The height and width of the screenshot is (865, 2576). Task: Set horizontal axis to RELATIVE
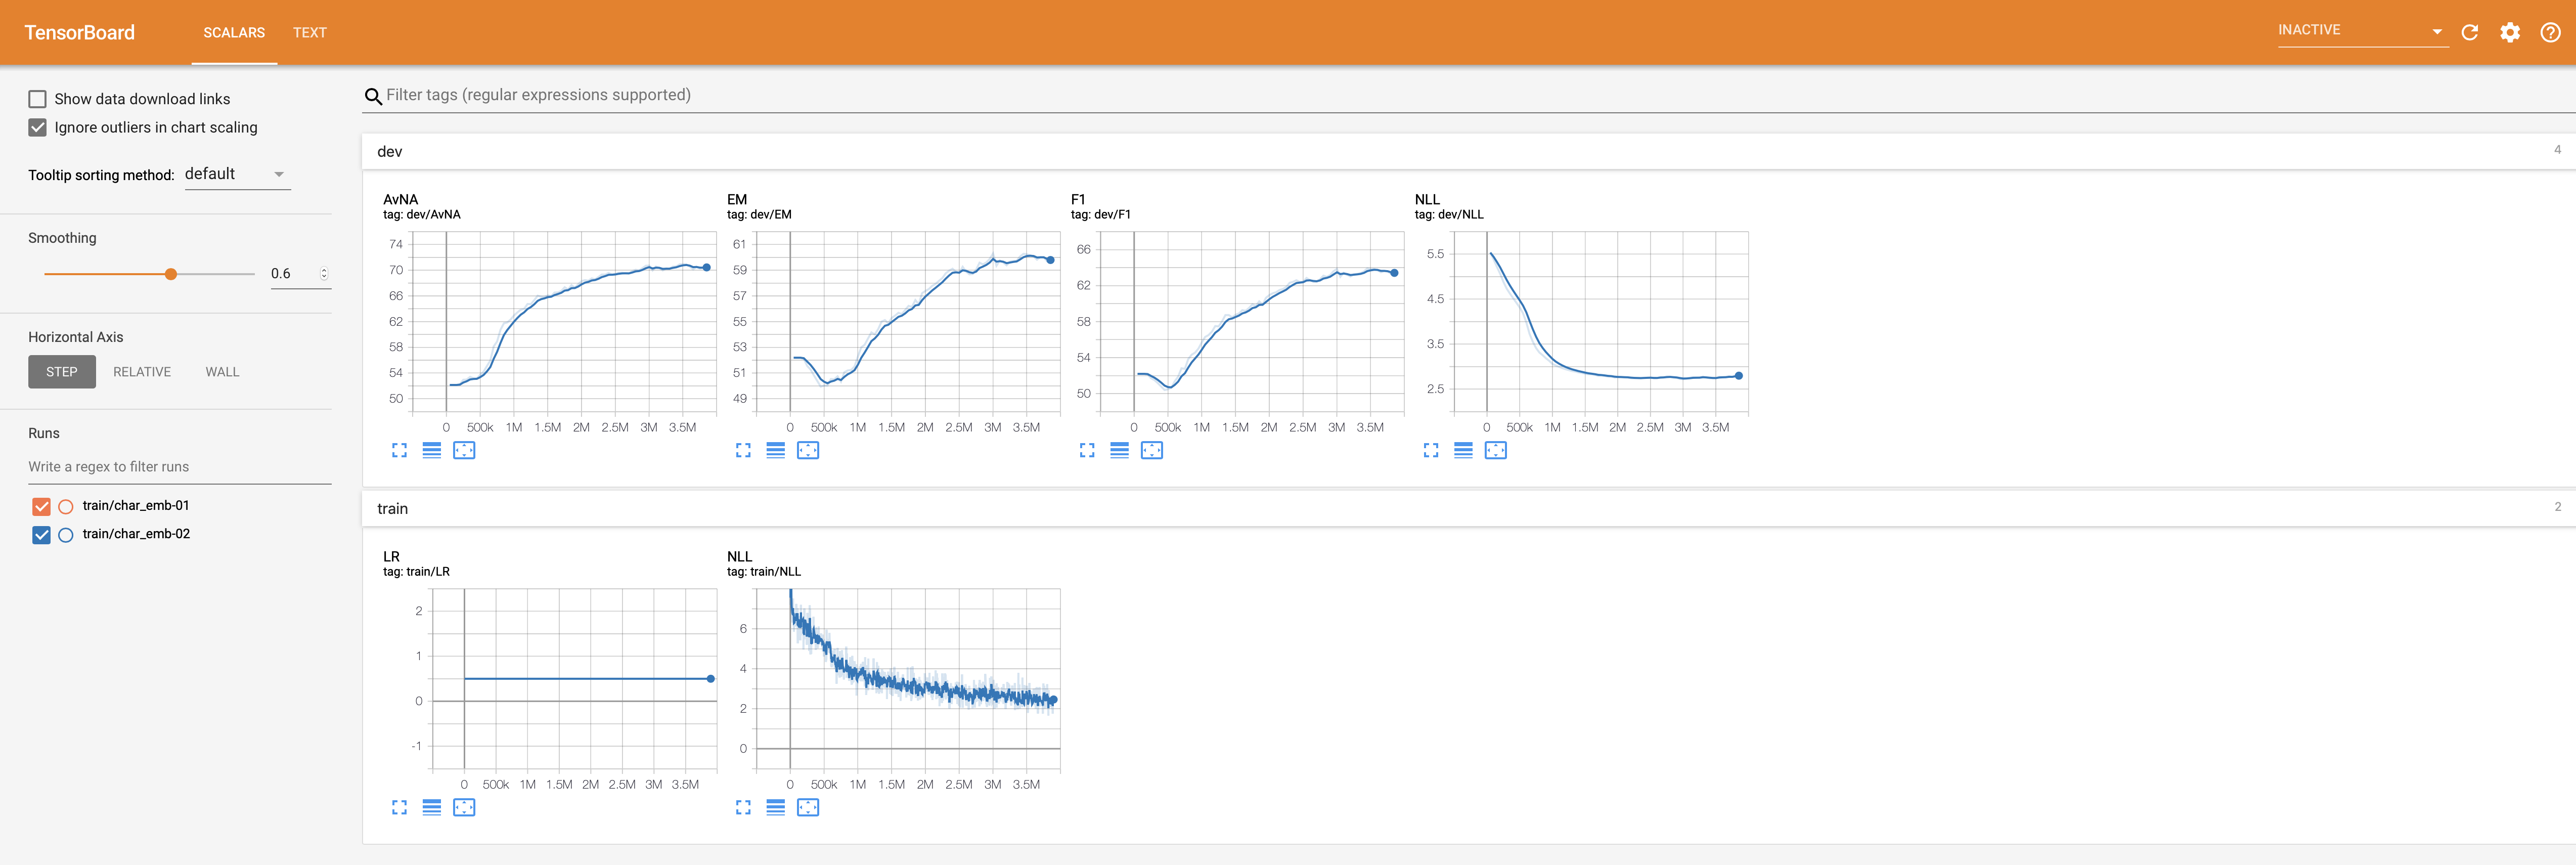142,372
